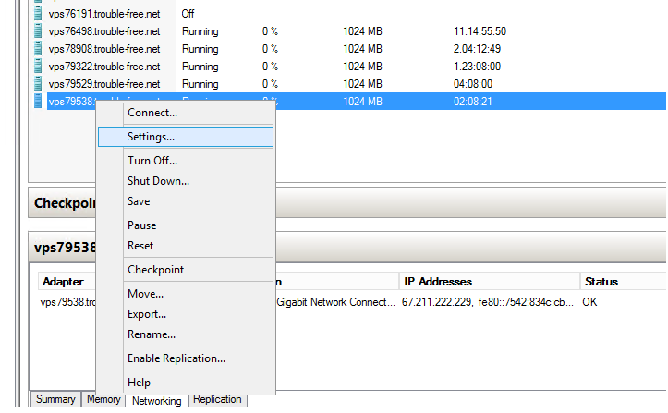
Task: Switch to the Replication tab
Action: tap(217, 399)
